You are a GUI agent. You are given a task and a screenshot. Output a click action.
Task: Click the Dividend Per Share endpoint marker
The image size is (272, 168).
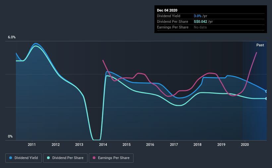[266, 99]
